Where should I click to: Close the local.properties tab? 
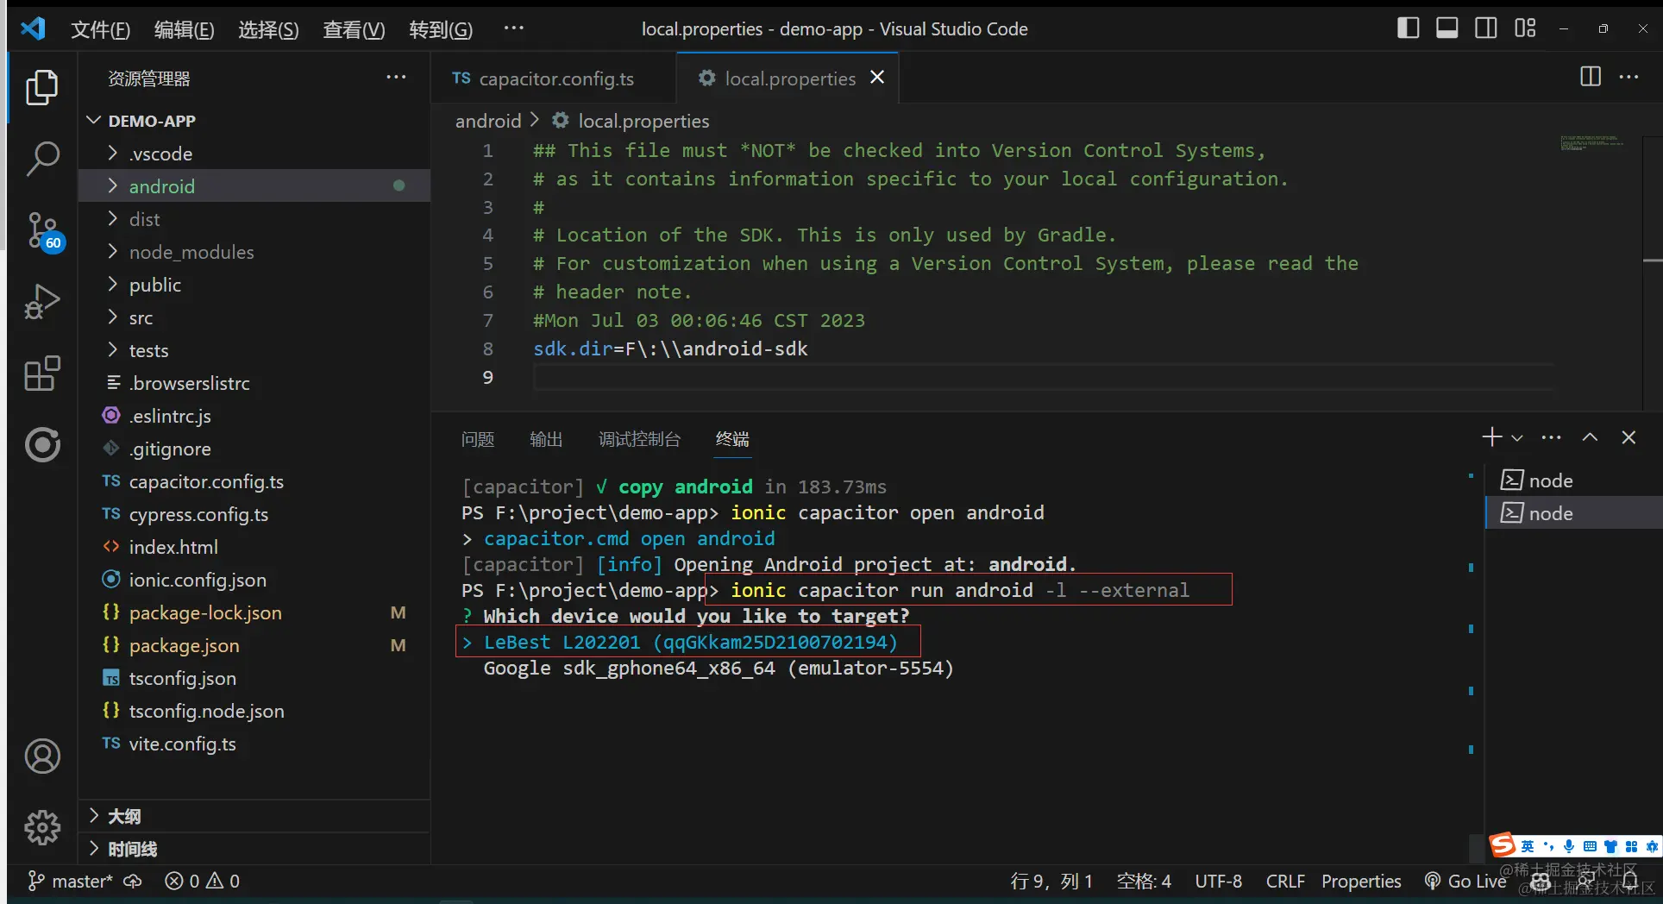877,78
